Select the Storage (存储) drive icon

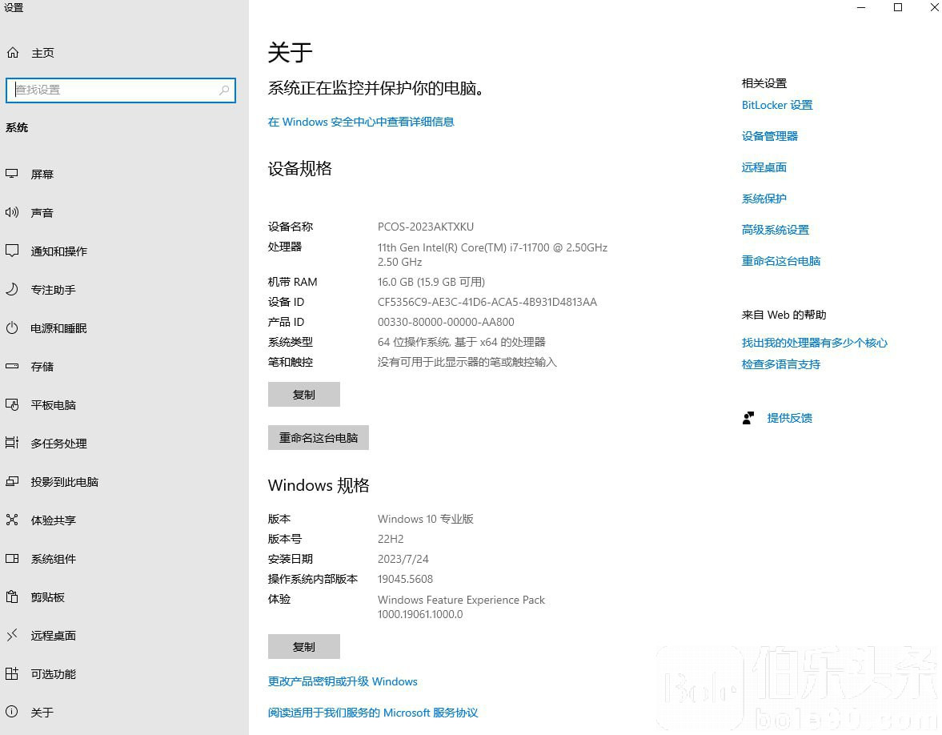[x=12, y=366]
